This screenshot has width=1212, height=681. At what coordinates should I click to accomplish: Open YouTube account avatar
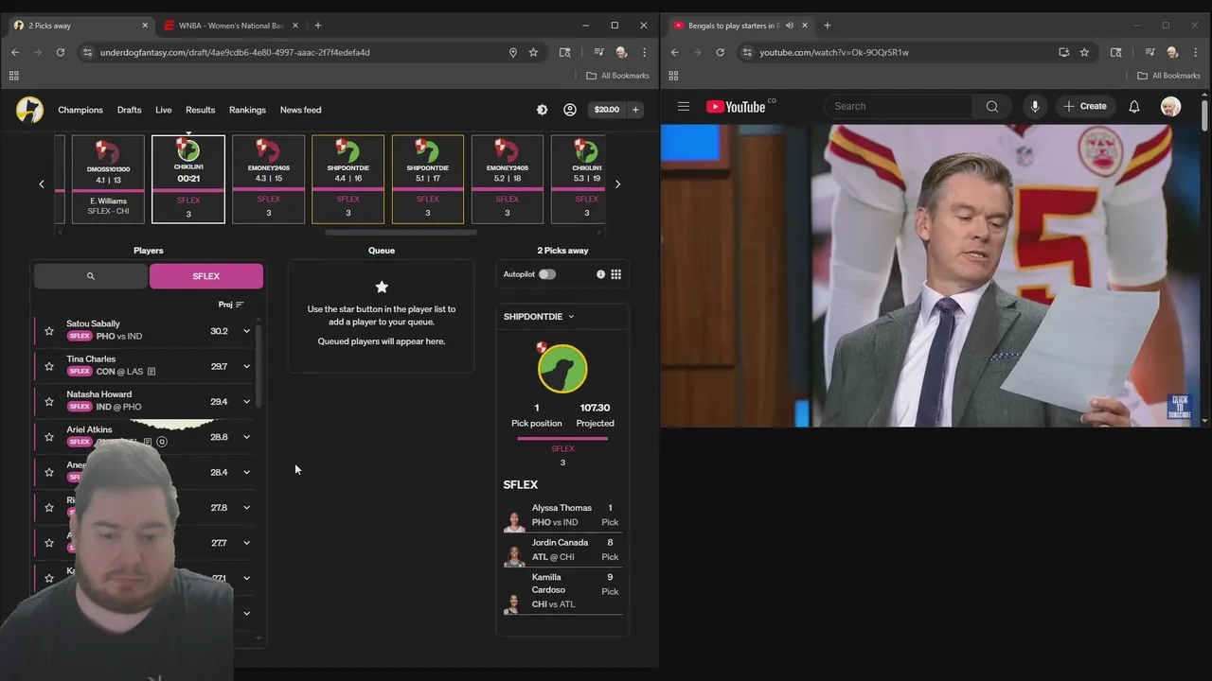1170,107
